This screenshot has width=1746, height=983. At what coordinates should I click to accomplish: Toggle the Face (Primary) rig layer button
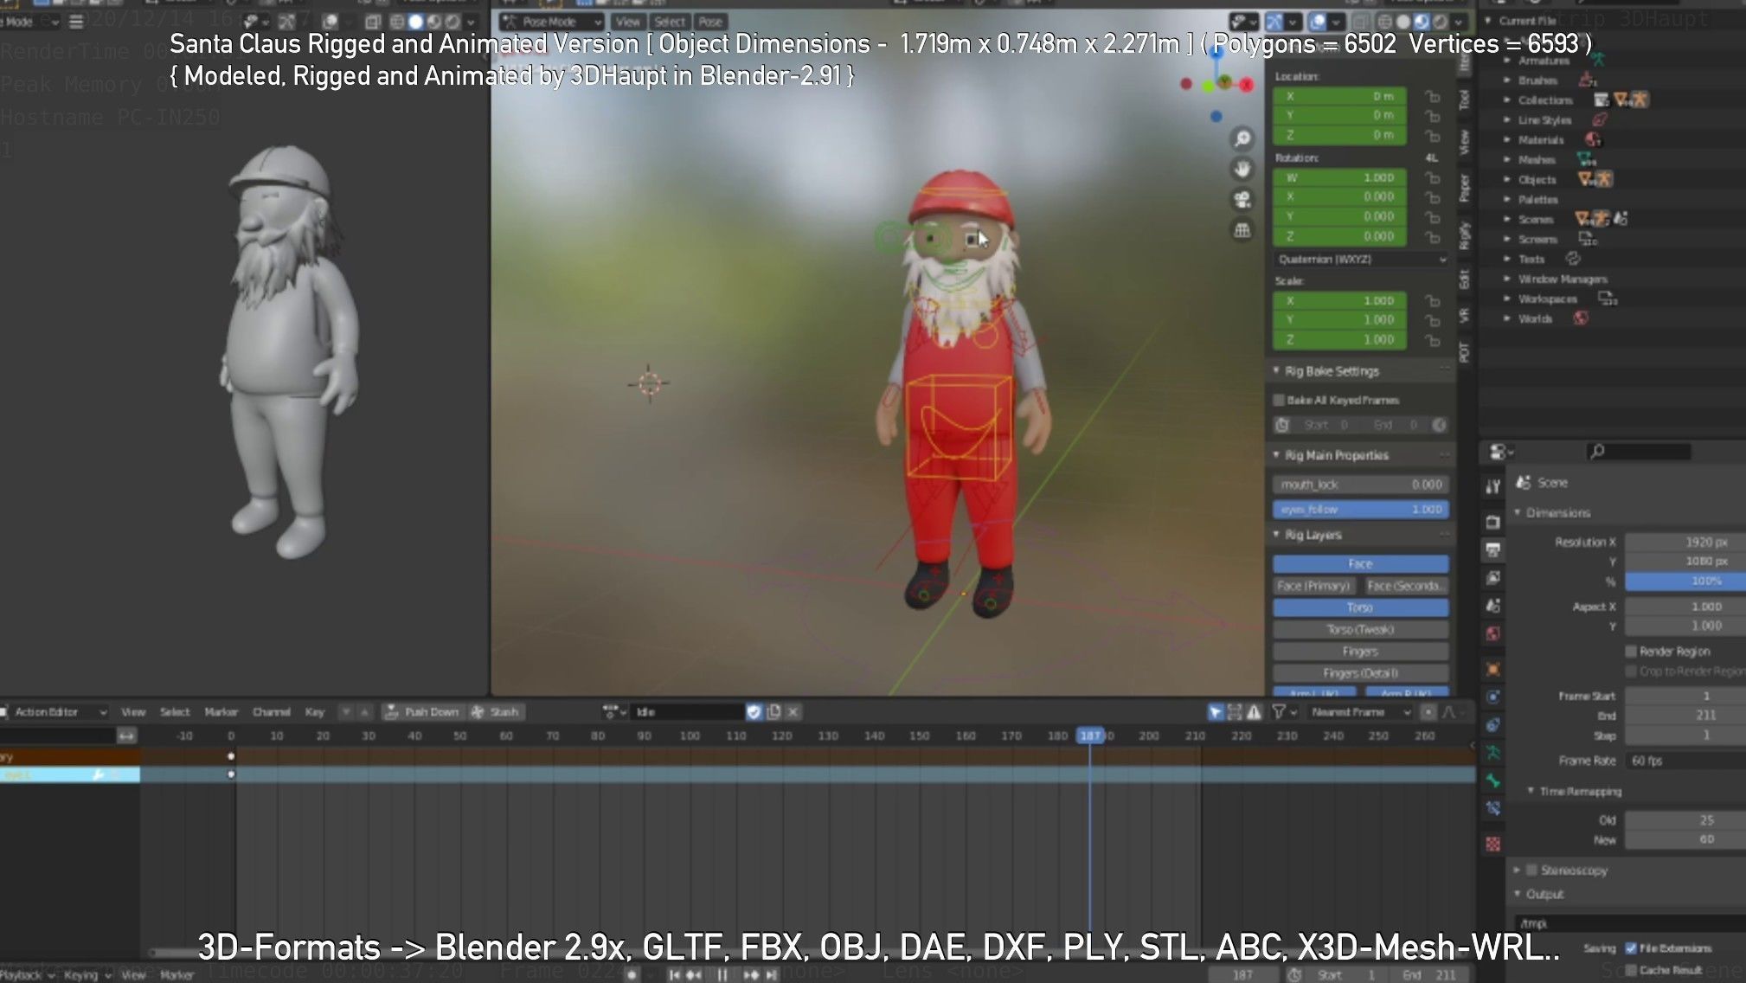pyautogui.click(x=1314, y=586)
